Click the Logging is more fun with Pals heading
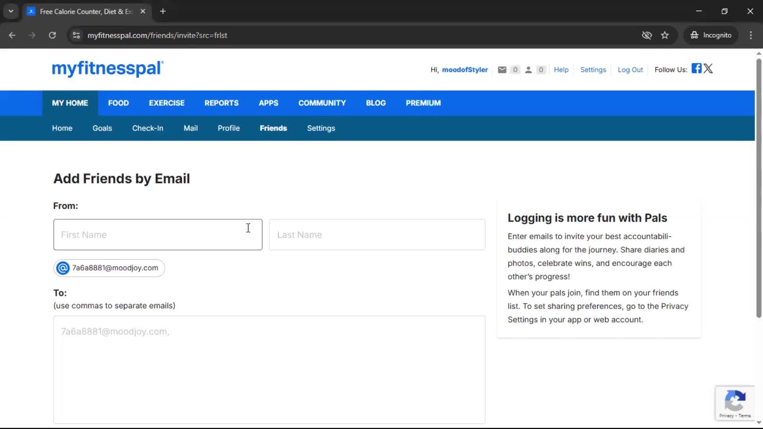This screenshot has width=763, height=429. (x=587, y=218)
